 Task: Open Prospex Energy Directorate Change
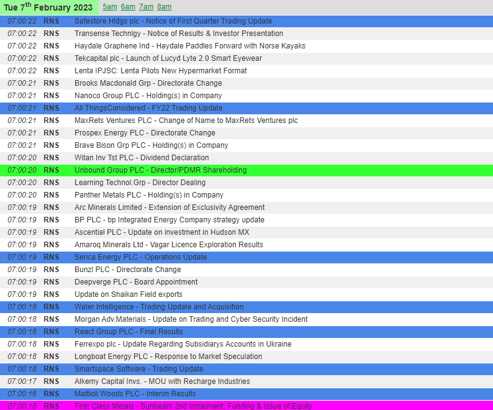coord(145,133)
